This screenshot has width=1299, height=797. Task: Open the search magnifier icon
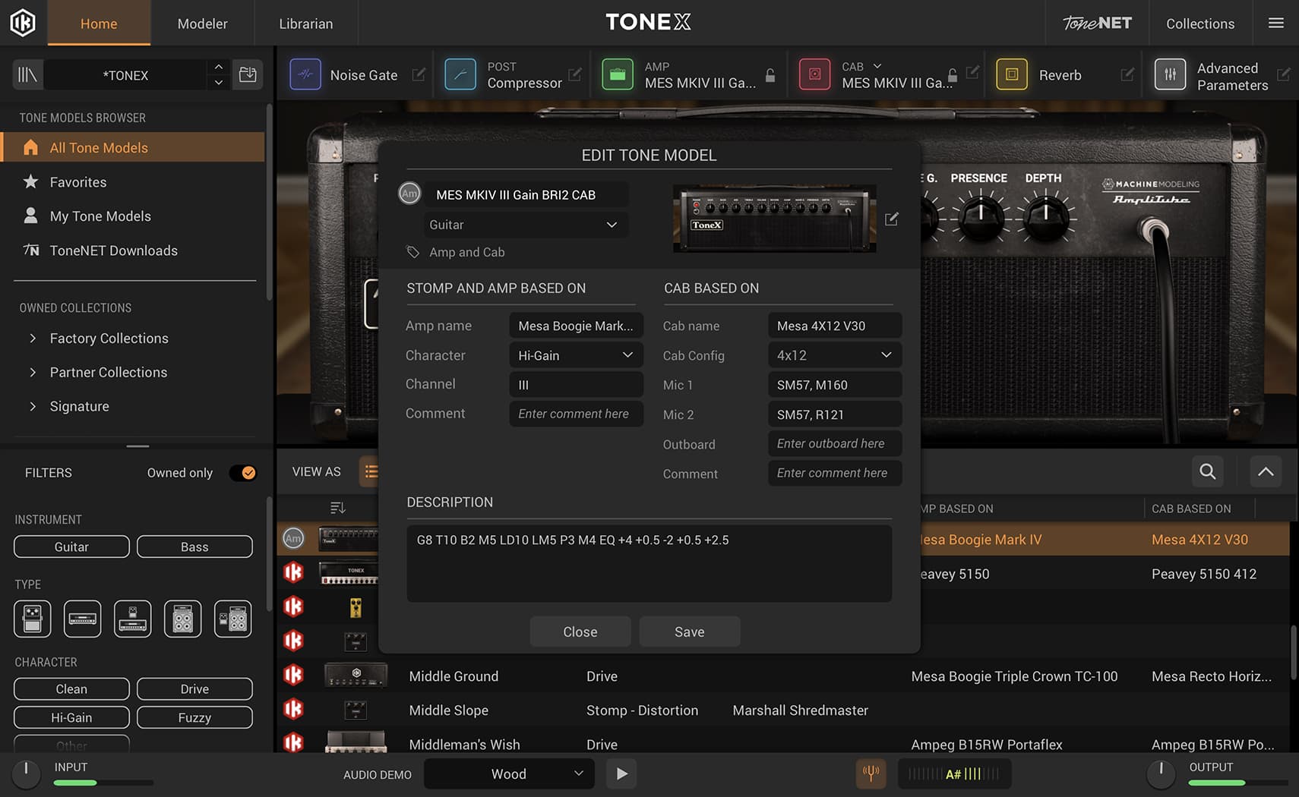pyautogui.click(x=1207, y=471)
